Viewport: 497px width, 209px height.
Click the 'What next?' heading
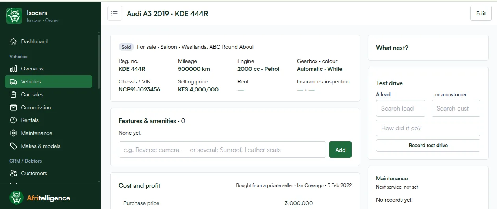392,48
